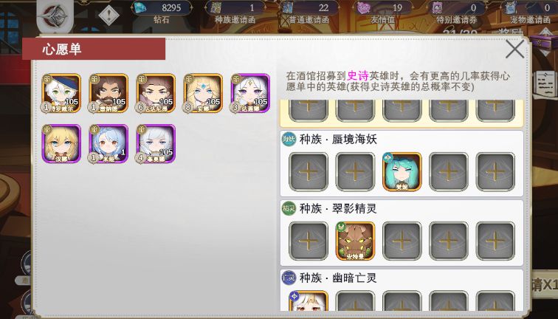558x319 pixels.
Task: Click the 心愿单 red title banner
Action: [94, 49]
